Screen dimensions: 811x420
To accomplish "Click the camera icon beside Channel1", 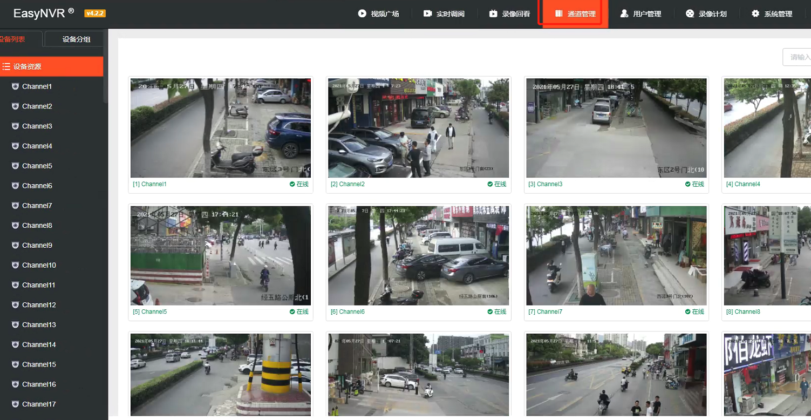I will (15, 86).
